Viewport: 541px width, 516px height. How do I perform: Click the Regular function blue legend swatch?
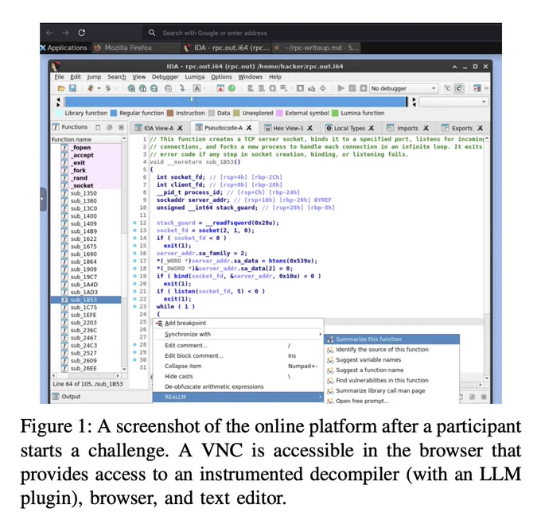(114, 113)
